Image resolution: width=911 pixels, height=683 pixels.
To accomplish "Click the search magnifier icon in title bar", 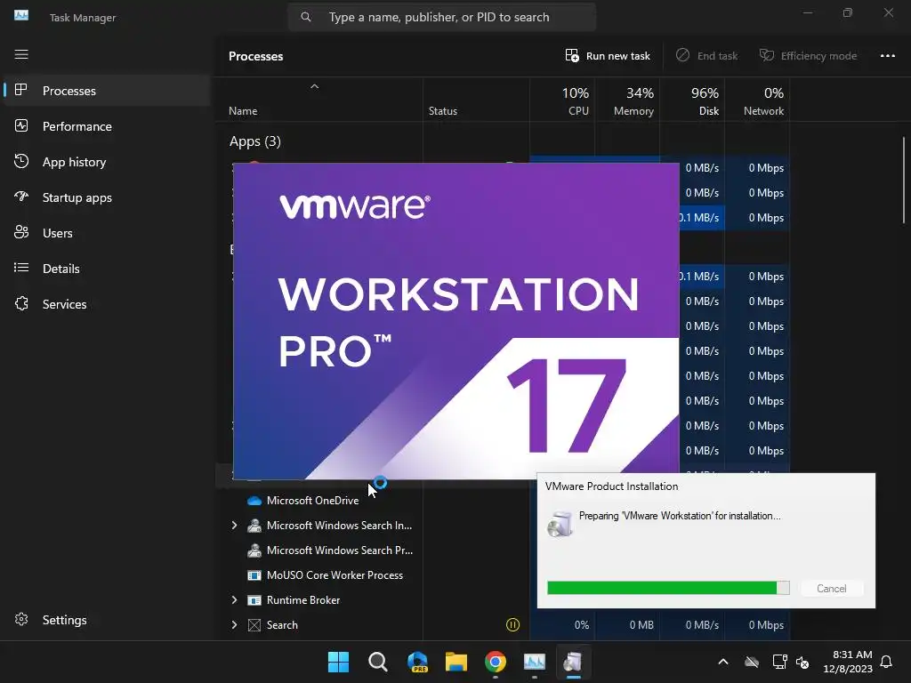I will pyautogui.click(x=306, y=18).
